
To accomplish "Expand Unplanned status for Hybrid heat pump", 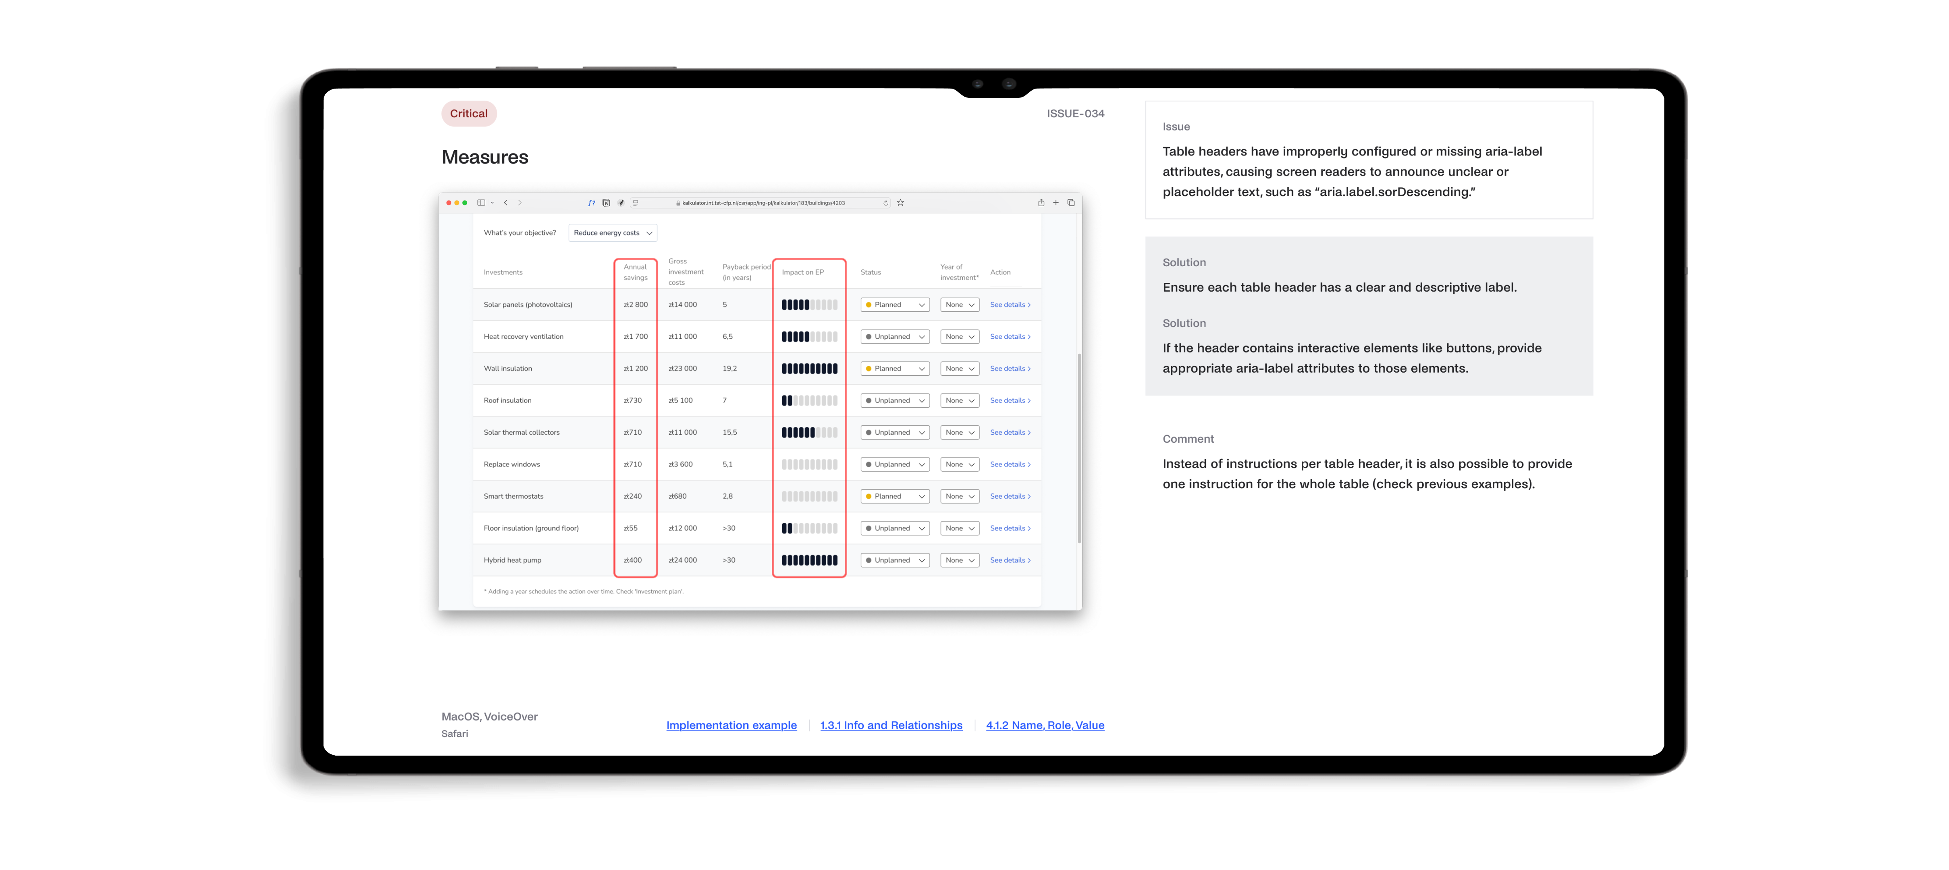I will (x=895, y=560).
